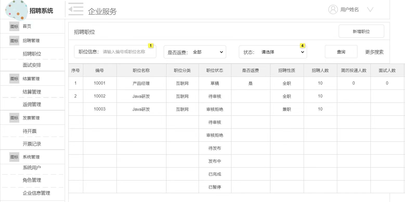Focus the 职位信息 search input
405x202 pixels.
115,52
